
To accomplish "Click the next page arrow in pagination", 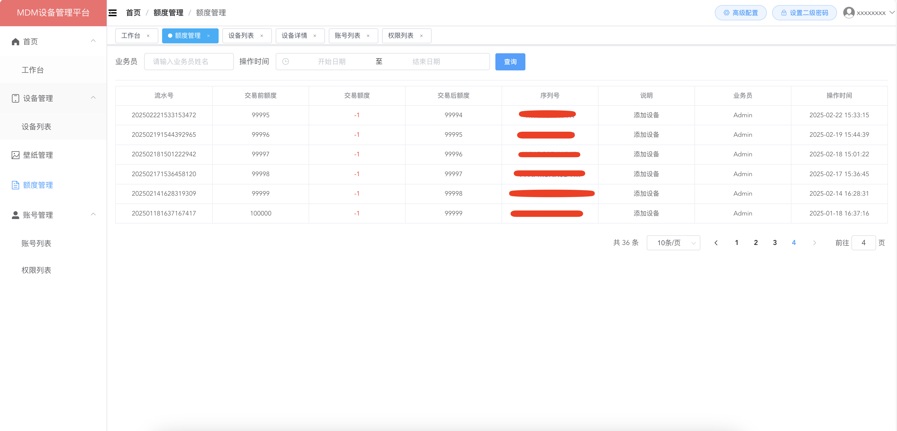I will tap(814, 243).
